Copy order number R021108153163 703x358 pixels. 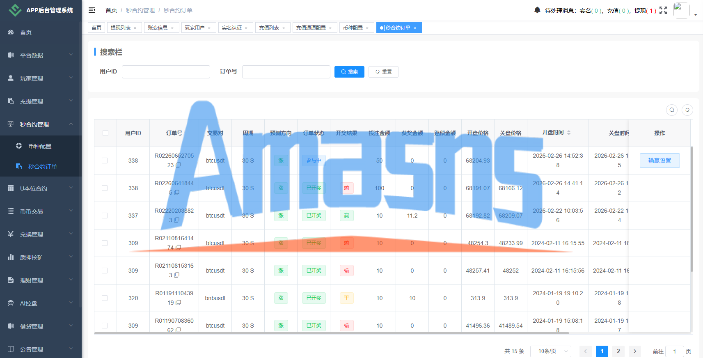177,275
